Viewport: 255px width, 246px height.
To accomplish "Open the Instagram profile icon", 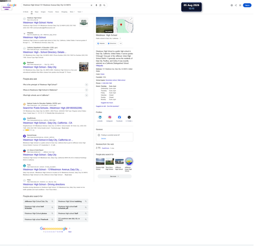I will click(110, 117).
